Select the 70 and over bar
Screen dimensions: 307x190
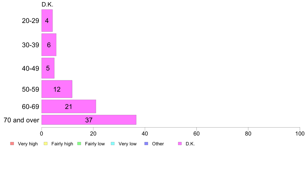pyautogui.click(x=89, y=120)
